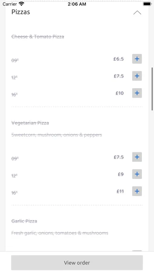This screenshot has height=274, width=154.
Task: Select the Garlic Pizza title
Action: [24, 221]
